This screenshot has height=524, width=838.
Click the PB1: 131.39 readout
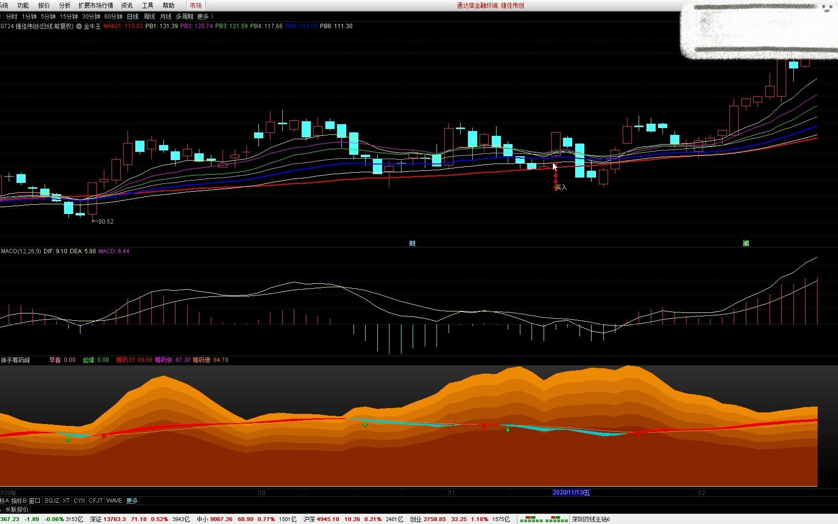pyautogui.click(x=162, y=26)
